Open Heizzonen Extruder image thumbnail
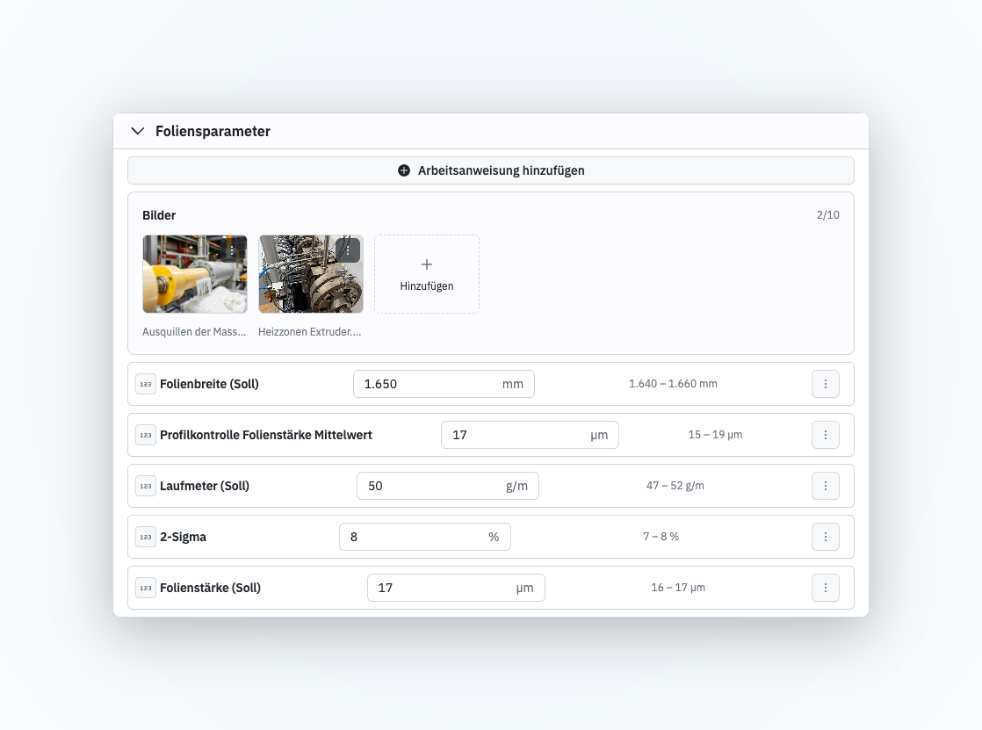982x730 pixels. (x=311, y=274)
